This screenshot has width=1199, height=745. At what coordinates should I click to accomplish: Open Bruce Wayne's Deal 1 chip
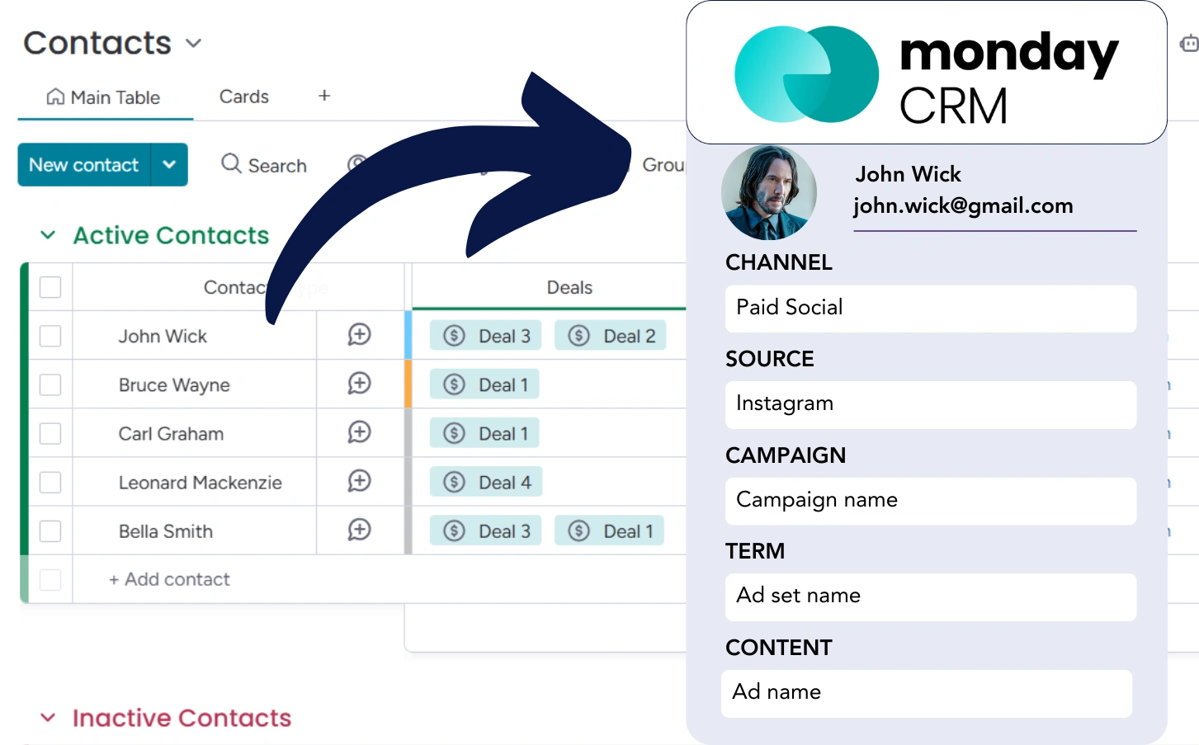[x=484, y=384]
